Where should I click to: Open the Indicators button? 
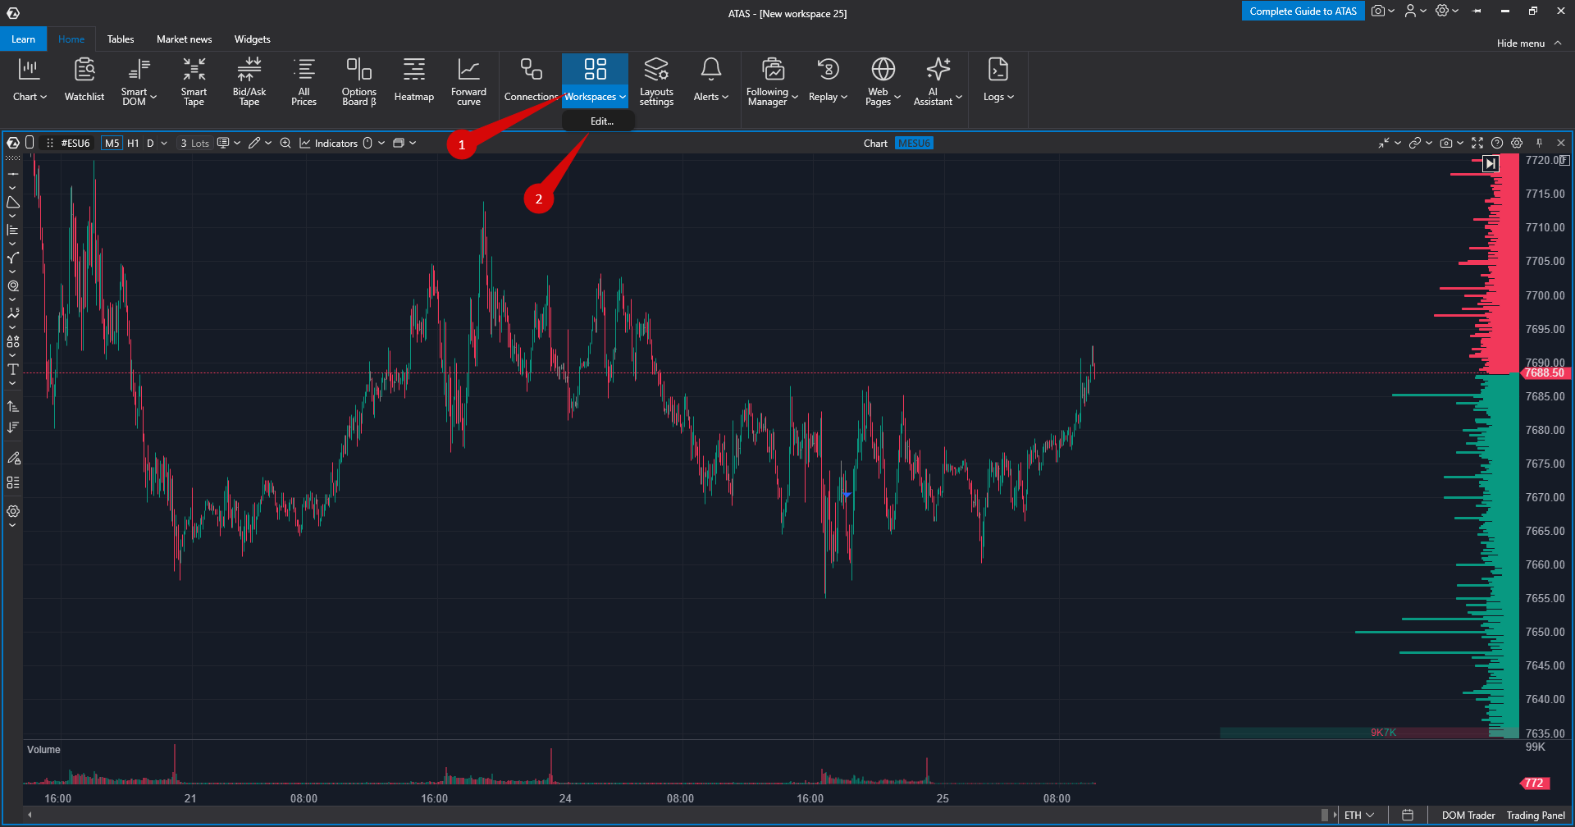pos(329,143)
